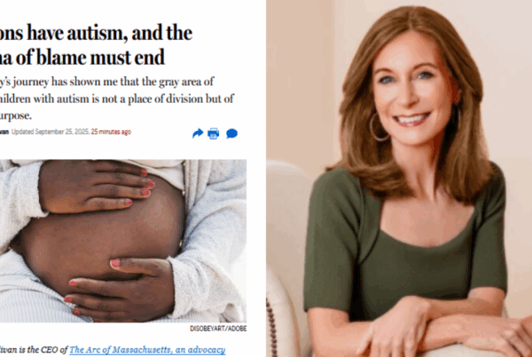Follow The Arc of Massachusetts link

click(147, 350)
